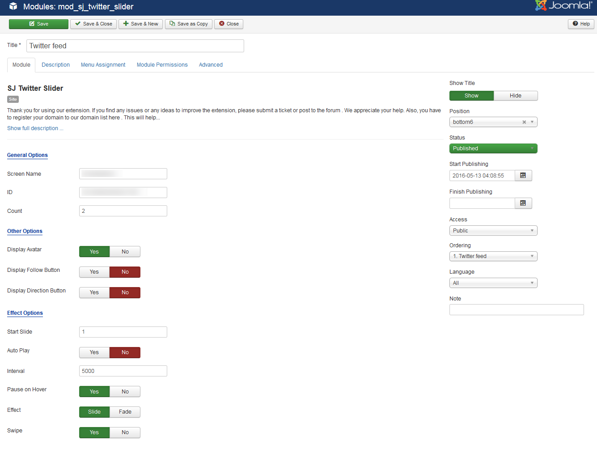Set Swipe to Yes
Image resolution: width=597 pixels, height=457 pixels.
tap(94, 432)
